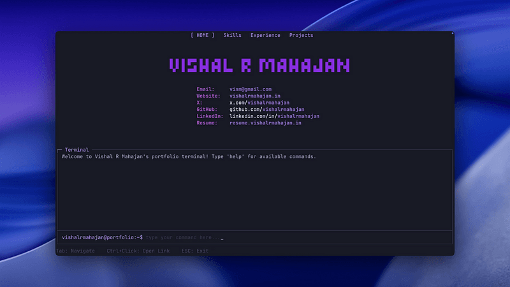Click the GitHub: label

207,109
